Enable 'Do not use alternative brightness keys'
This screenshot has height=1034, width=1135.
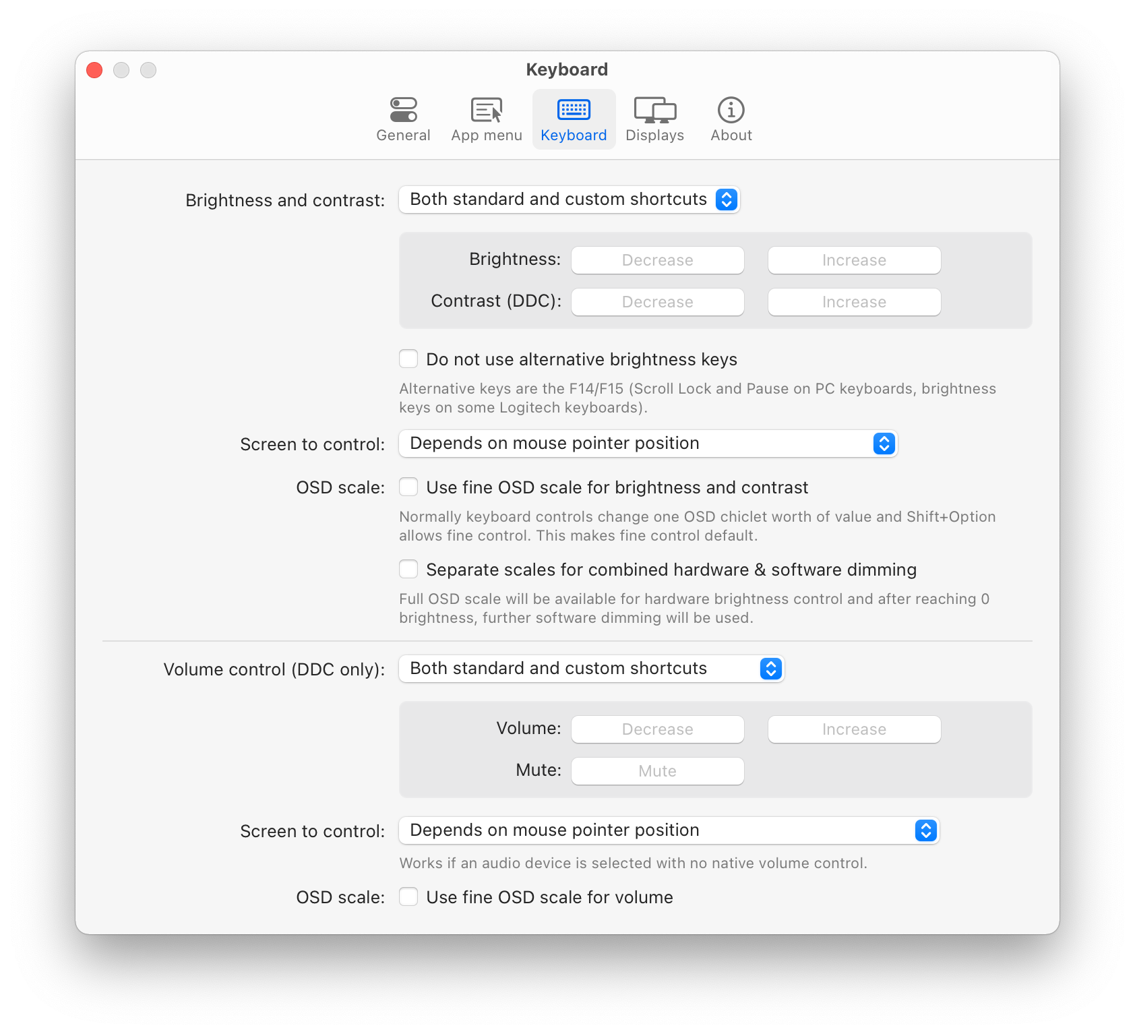(x=409, y=359)
